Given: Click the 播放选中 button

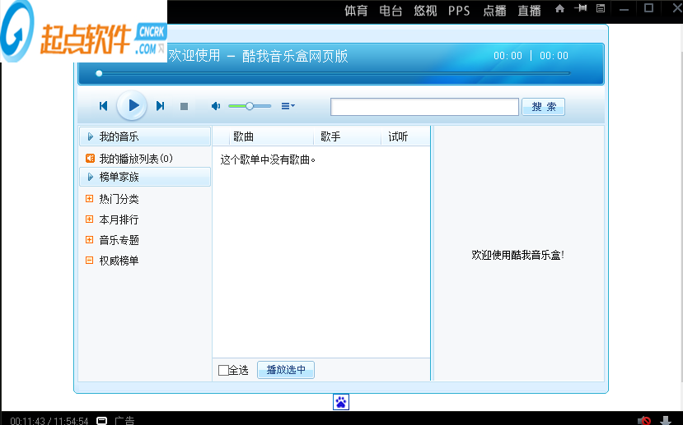Looking at the screenshot, I should [286, 370].
